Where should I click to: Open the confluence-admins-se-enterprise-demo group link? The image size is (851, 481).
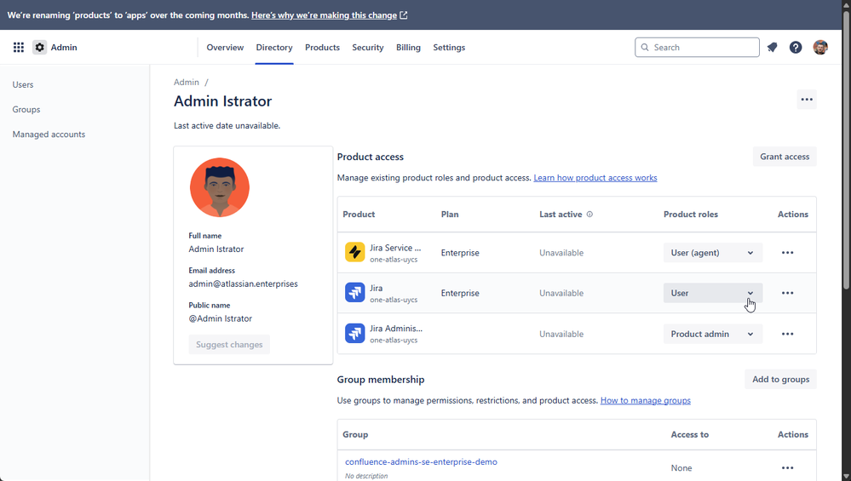[x=421, y=462]
